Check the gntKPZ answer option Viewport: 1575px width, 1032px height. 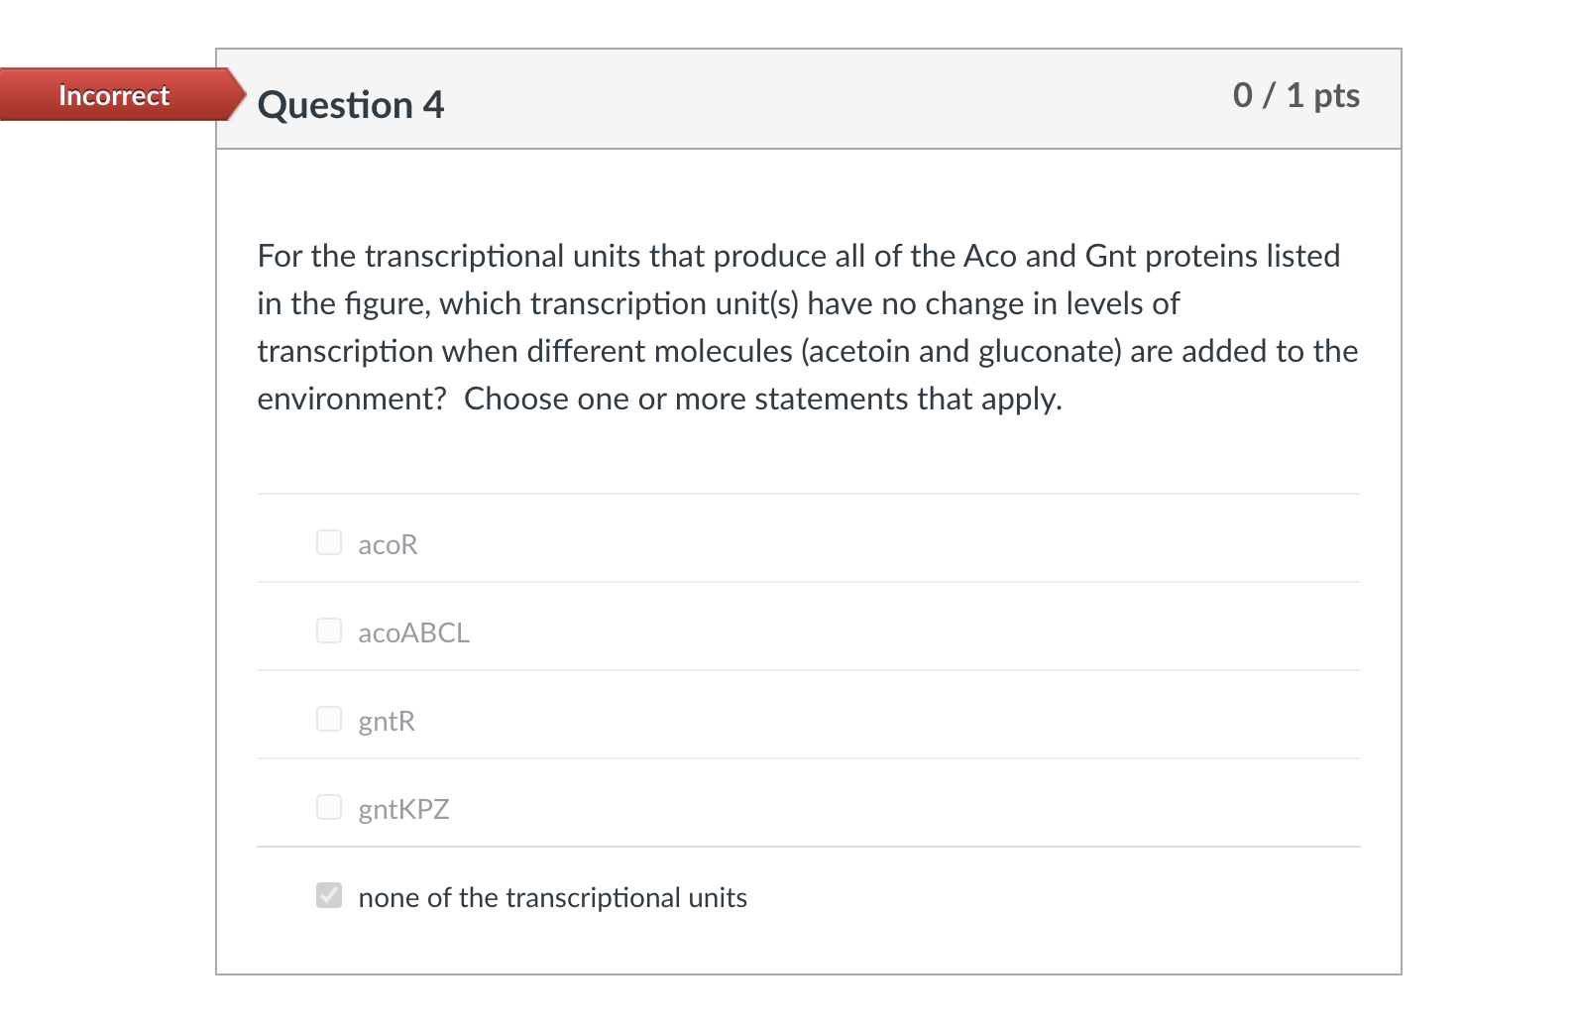pyautogui.click(x=328, y=807)
